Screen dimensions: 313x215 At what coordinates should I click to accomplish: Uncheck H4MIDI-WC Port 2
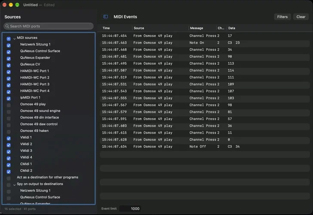click(x=9, y=79)
